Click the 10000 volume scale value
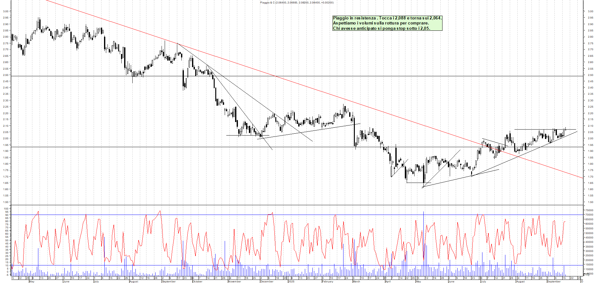This screenshot has height=283, width=594. pyautogui.click(x=589, y=269)
